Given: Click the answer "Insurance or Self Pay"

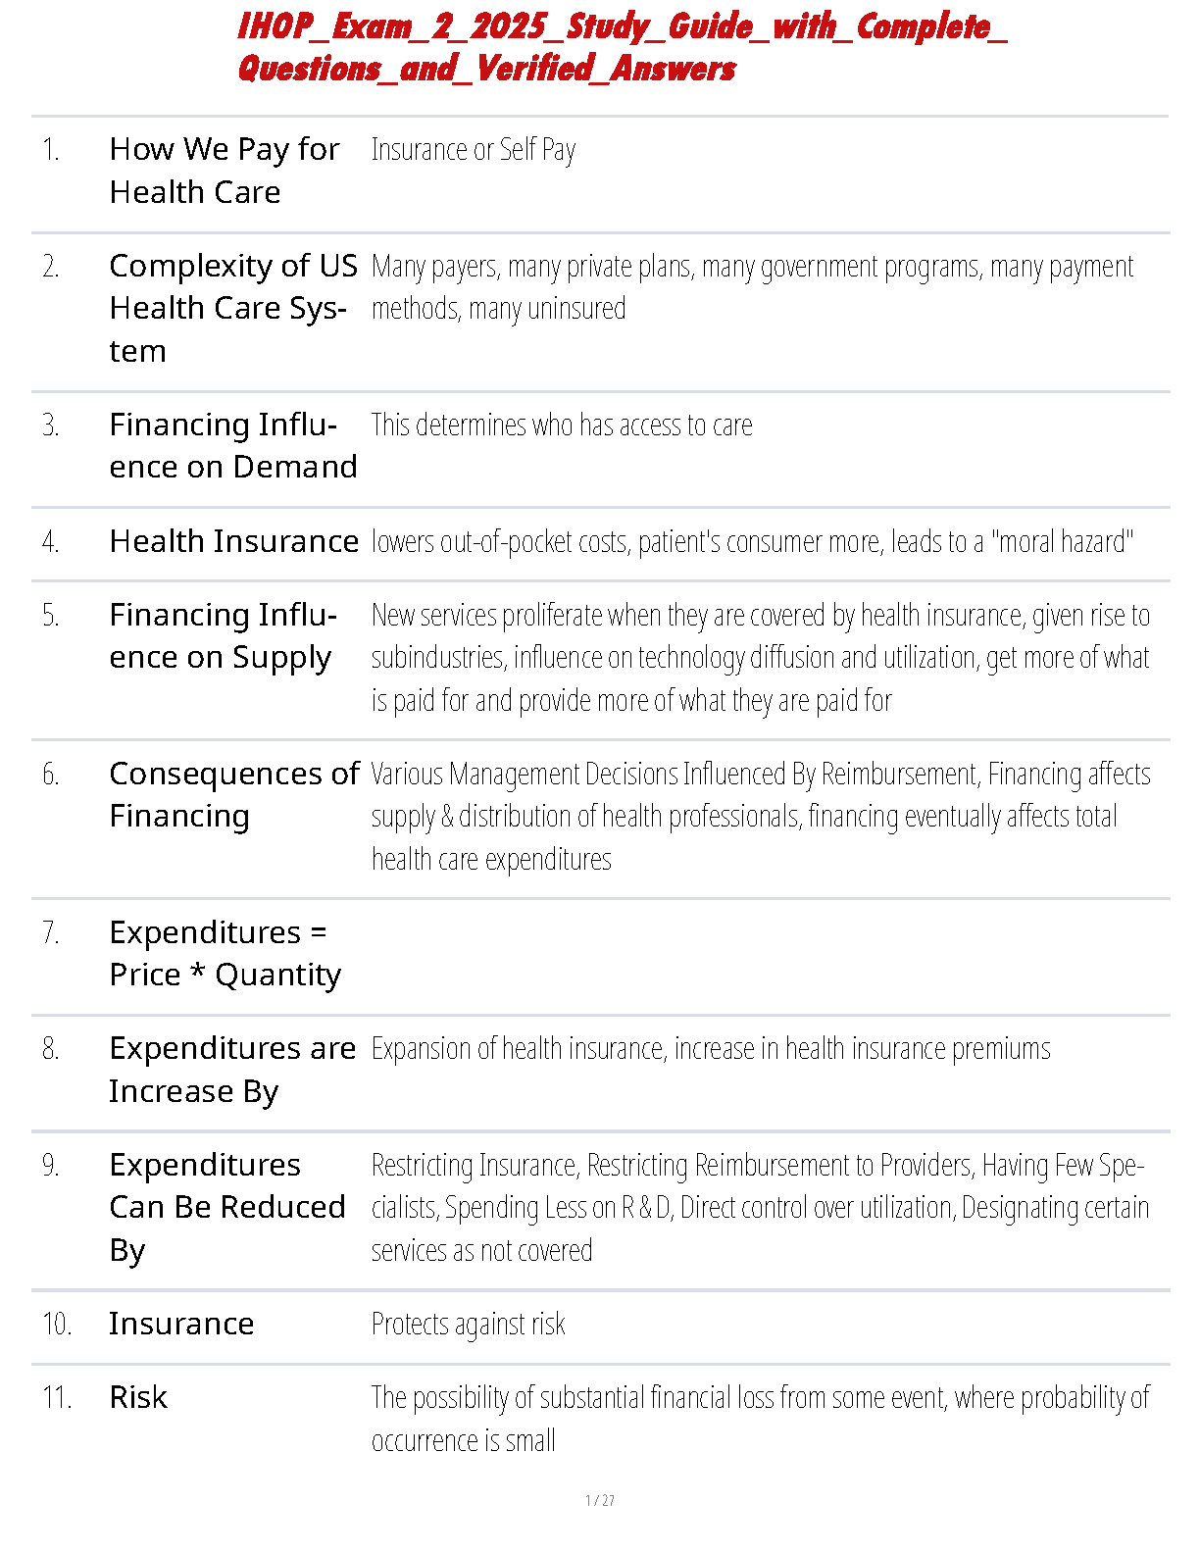Looking at the screenshot, I should point(473,150).
